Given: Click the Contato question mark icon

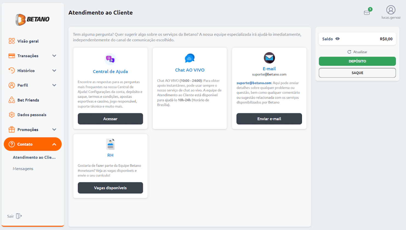Looking at the screenshot, I should pyautogui.click(x=11, y=144).
